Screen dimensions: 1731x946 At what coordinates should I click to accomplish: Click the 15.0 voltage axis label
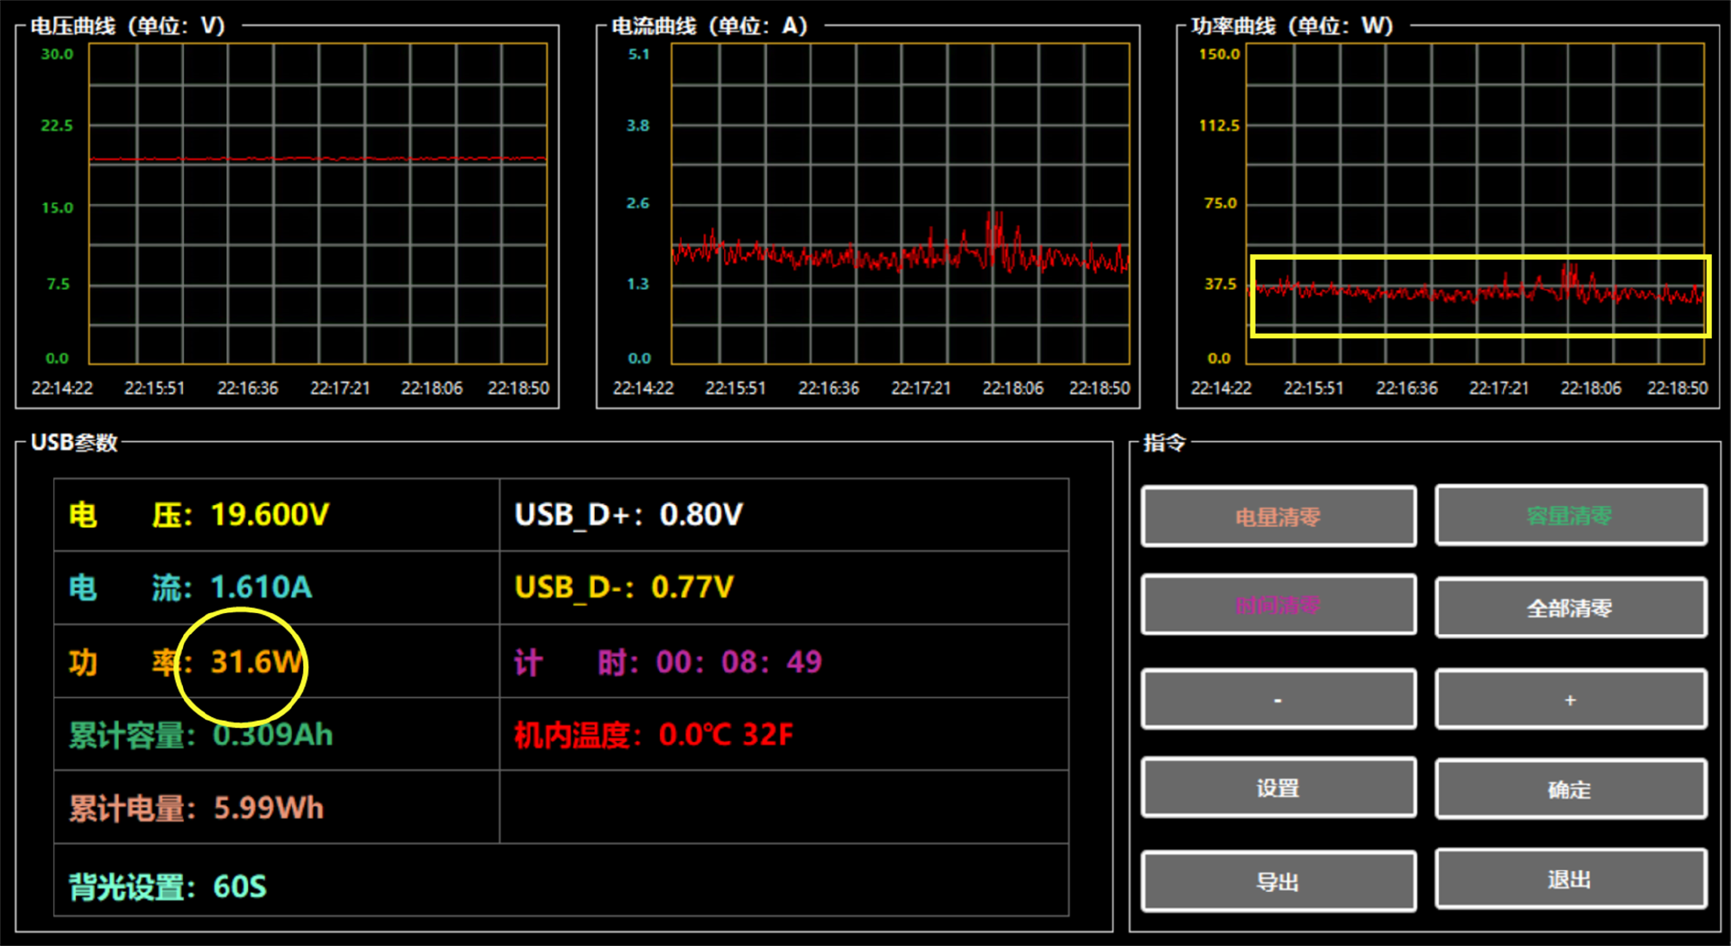coord(57,207)
